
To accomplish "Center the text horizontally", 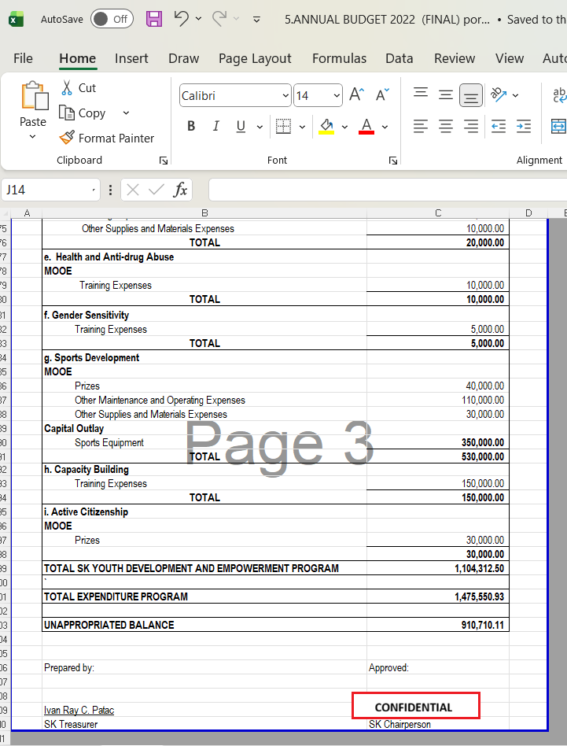I will (x=446, y=126).
